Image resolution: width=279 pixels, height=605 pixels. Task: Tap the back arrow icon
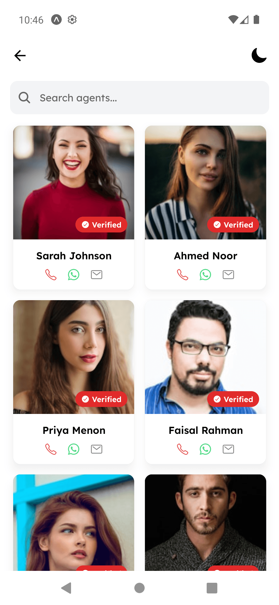(20, 56)
